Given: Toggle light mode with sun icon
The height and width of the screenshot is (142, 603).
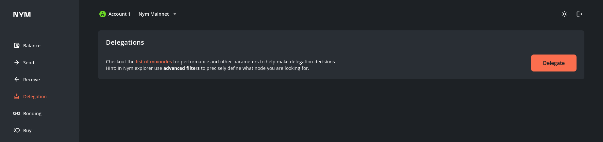Looking at the screenshot, I should point(564,14).
